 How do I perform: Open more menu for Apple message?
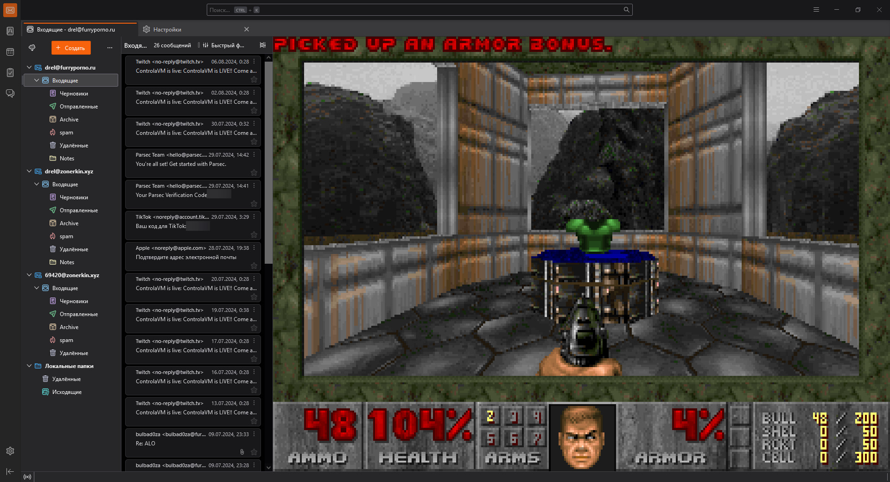pyautogui.click(x=254, y=248)
